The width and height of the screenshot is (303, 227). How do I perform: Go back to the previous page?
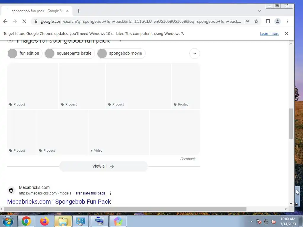(x=5, y=21)
